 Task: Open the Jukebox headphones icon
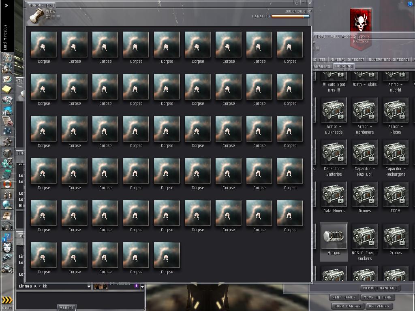pos(7,226)
